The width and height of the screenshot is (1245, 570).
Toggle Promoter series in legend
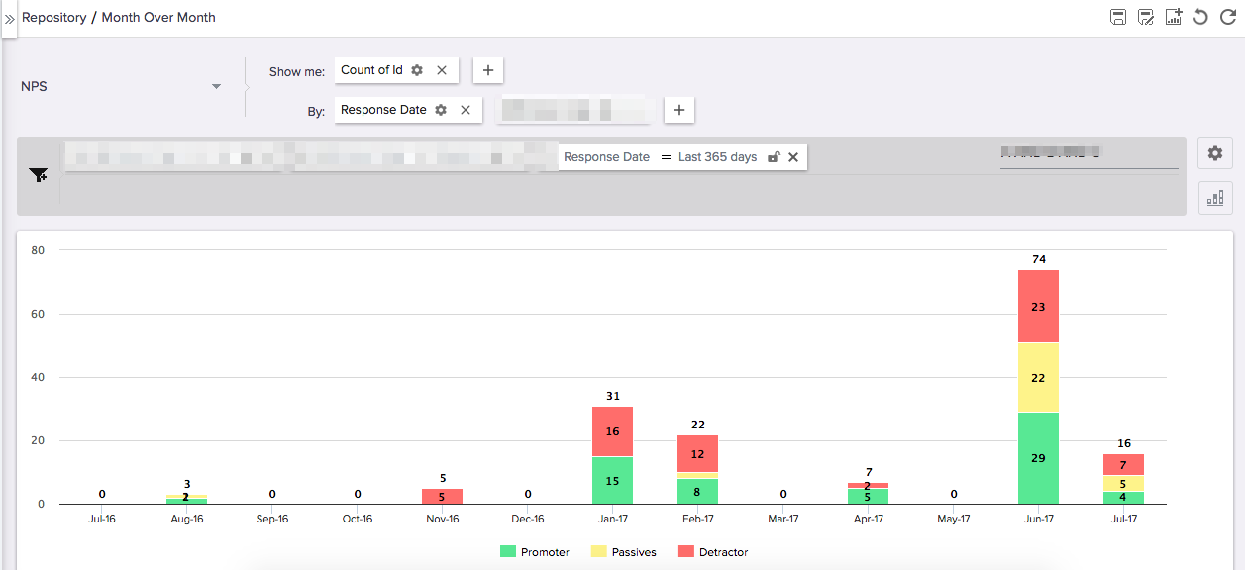click(535, 552)
